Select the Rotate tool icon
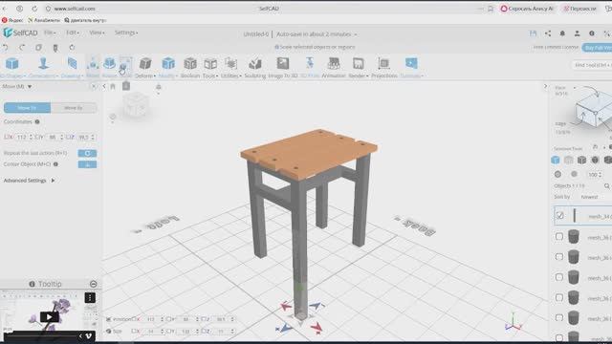Screen dimensions: 612x344 click(x=109, y=63)
